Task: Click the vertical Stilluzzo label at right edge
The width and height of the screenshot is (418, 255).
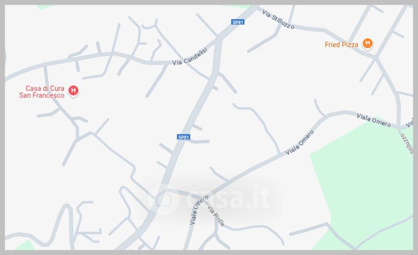Action: [x=407, y=144]
